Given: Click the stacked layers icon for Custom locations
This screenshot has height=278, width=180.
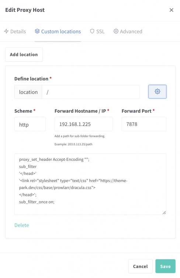Looking at the screenshot, I should tap(37, 31).
